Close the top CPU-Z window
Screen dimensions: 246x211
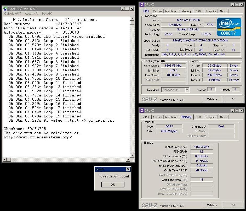pos(242,5)
